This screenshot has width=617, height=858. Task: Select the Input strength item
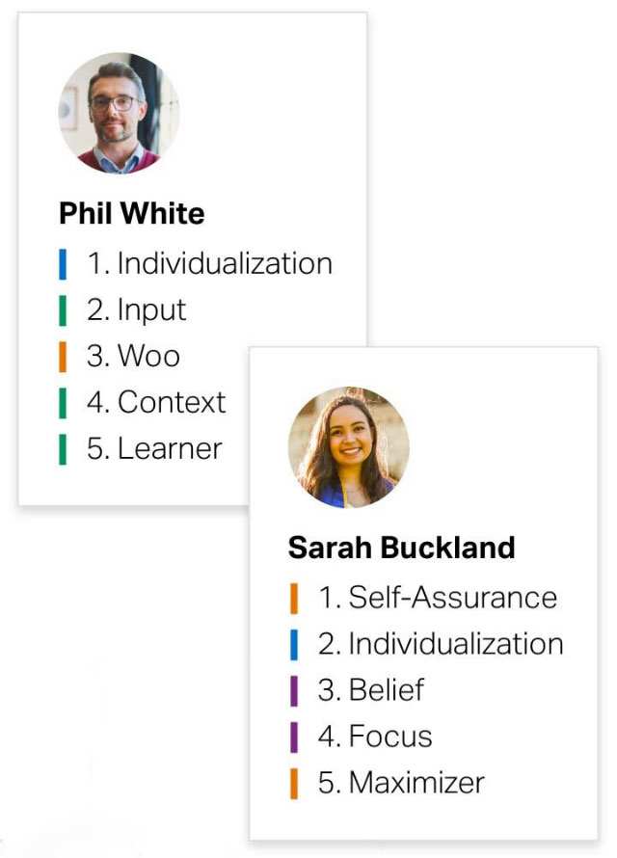pyautogui.click(x=136, y=309)
